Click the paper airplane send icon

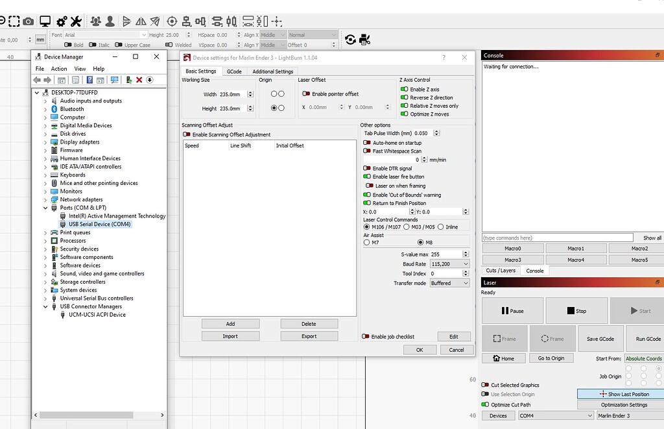pyautogui.click(x=154, y=20)
